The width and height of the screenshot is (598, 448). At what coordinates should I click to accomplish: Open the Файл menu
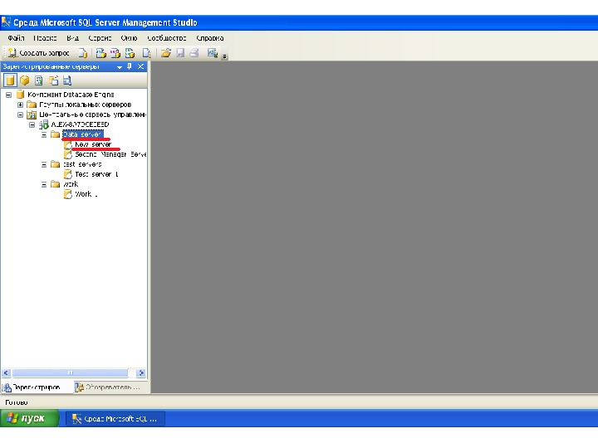point(16,38)
